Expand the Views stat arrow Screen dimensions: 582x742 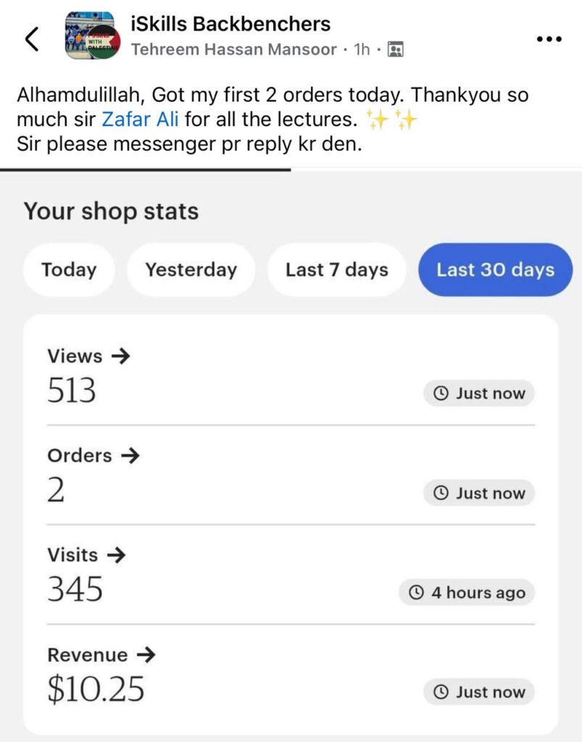pos(120,356)
